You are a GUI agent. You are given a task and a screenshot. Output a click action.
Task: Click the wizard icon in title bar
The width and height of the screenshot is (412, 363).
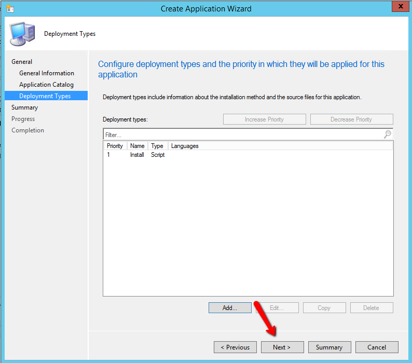(10, 8)
